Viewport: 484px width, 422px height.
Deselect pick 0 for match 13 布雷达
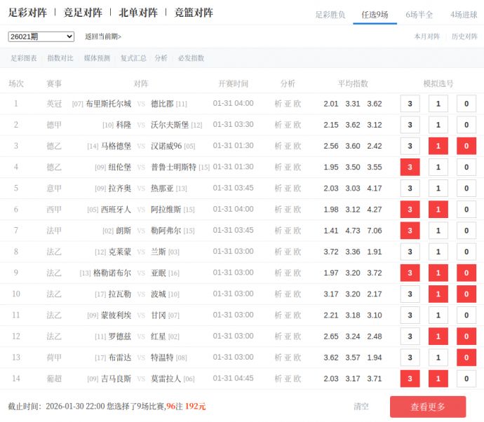pos(466,358)
